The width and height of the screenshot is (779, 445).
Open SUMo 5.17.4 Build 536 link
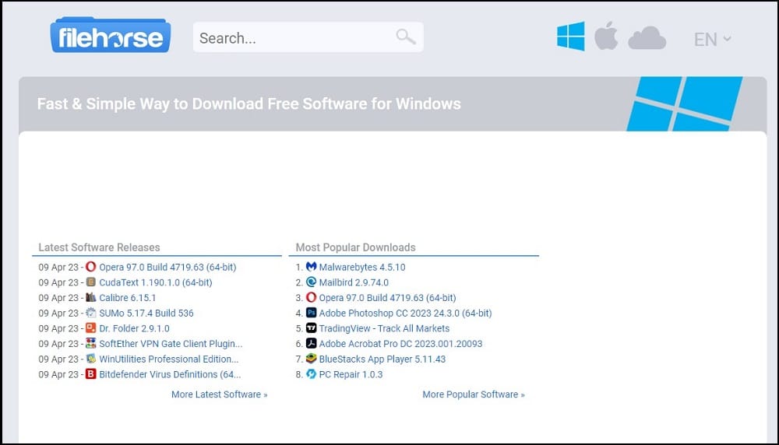click(146, 314)
